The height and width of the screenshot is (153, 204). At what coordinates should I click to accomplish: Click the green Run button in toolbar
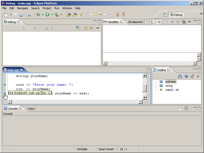click(x=47, y=15)
